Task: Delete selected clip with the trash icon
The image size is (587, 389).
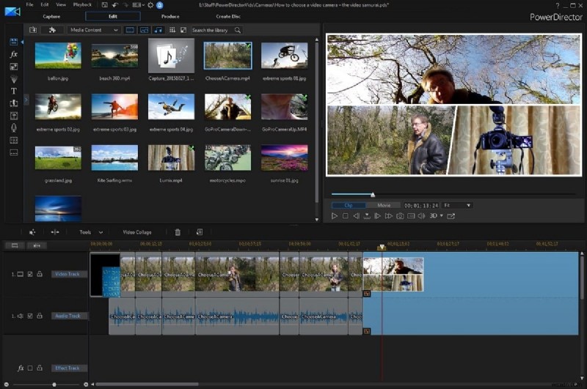Action: tap(178, 232)
